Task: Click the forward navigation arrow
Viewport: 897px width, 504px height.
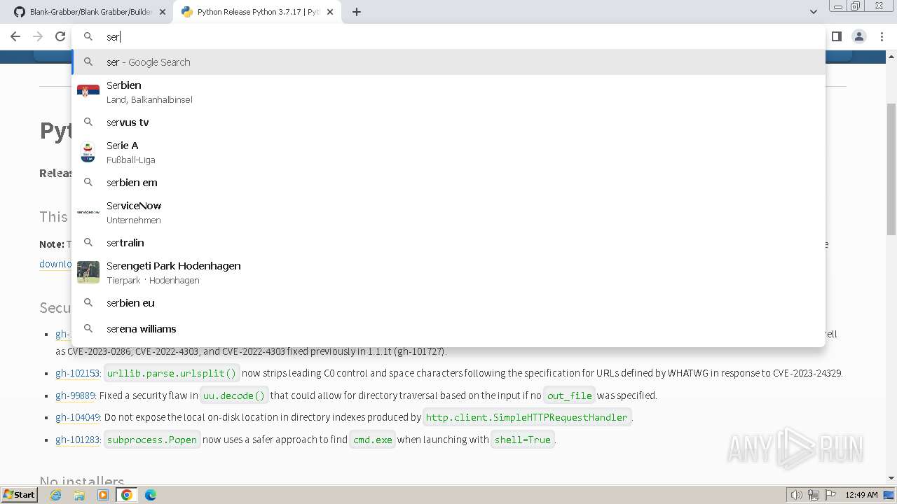Action: click(x=38, y=36)
